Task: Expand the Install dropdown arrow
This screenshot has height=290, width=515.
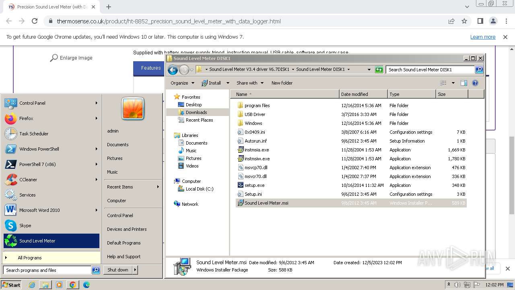Action: click(228, 83)
